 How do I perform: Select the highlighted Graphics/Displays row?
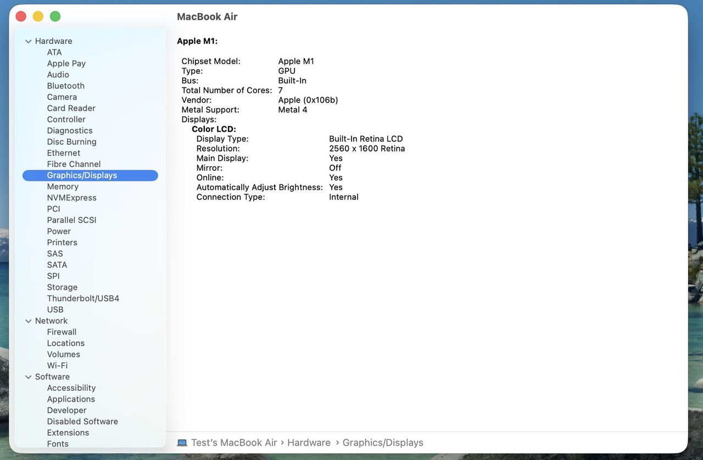[90, 175]
